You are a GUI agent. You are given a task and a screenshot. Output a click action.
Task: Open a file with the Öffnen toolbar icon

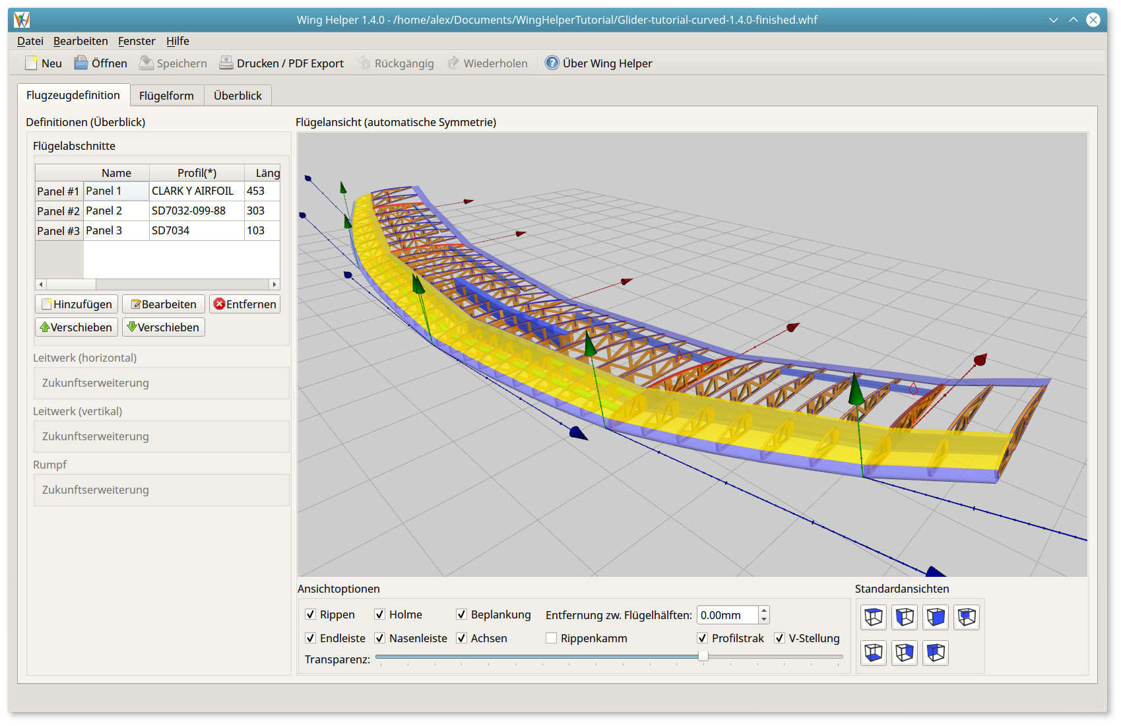point(80,63)
